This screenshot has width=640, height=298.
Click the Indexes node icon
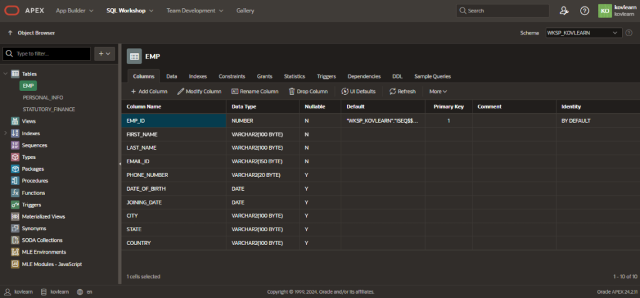(x=15, y=133)
